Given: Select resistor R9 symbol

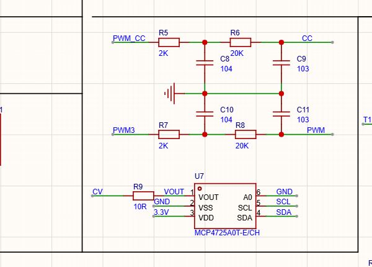Looking at the screenshot, I should [143, 196].
